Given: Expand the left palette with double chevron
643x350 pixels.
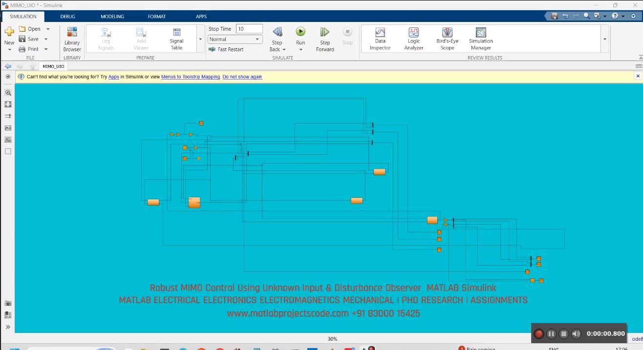Looking at the screenshot, I should [8, 327].
